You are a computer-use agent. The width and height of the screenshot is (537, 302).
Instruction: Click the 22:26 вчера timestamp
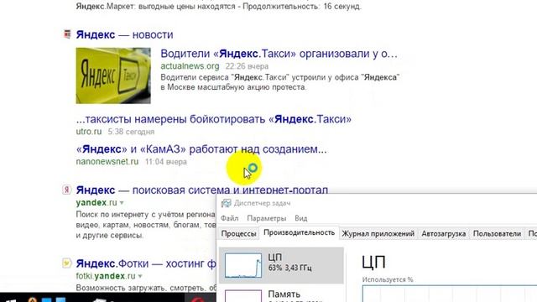(247, 66)
